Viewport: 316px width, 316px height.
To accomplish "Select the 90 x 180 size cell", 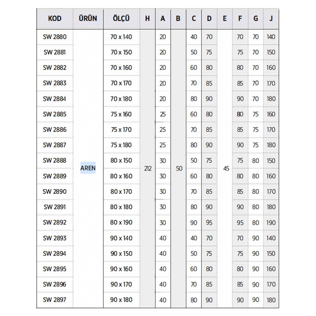I will (x=121, y=300).
